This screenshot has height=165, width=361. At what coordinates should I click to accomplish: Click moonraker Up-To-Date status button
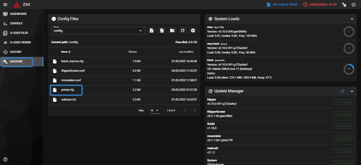click(344, 138)
